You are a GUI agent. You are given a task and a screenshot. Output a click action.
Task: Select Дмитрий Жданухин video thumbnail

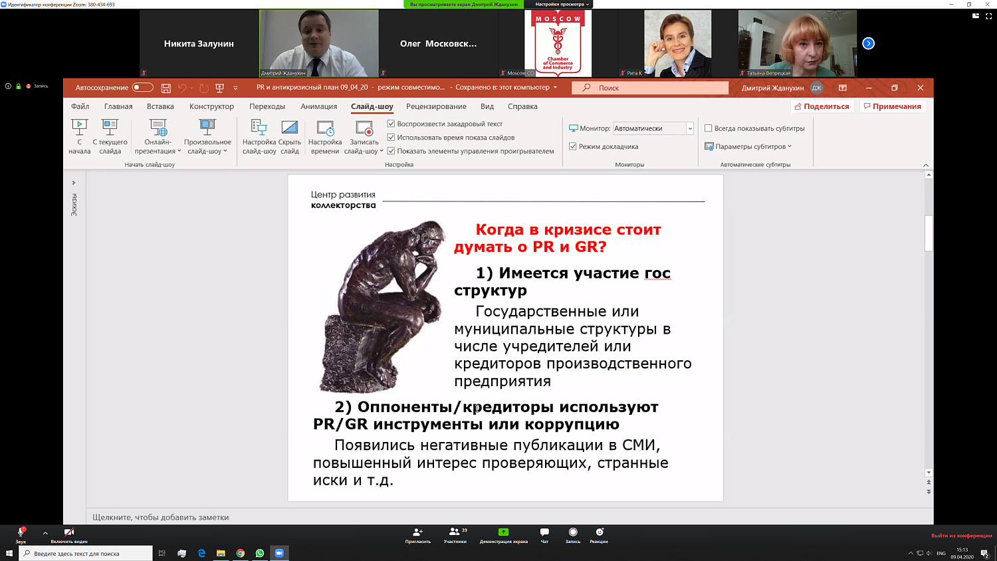319,43
